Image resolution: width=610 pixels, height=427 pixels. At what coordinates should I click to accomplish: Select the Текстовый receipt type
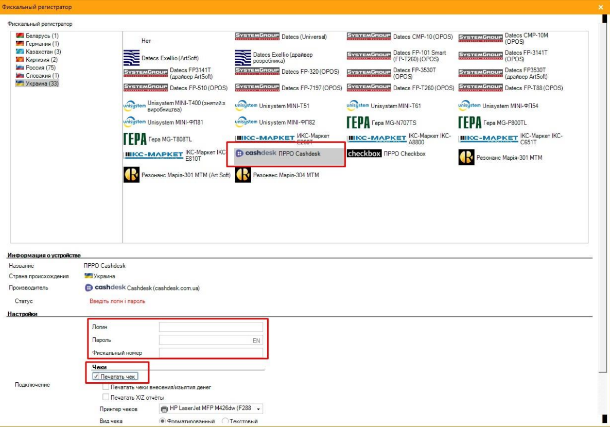(225, 421)
